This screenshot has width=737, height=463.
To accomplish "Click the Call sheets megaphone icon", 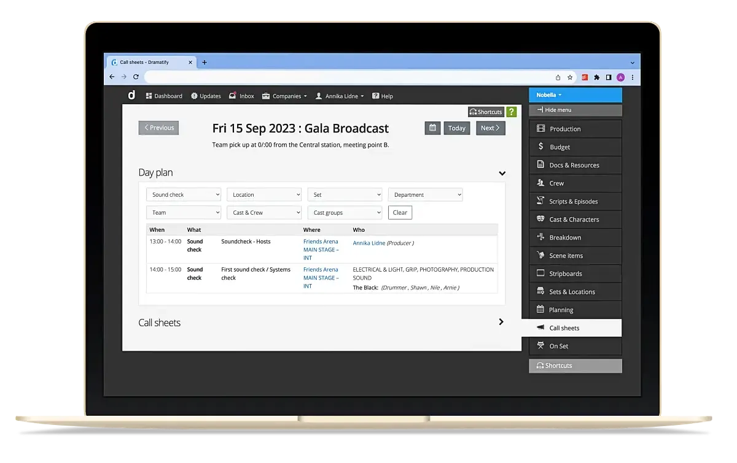I will 540,327.
